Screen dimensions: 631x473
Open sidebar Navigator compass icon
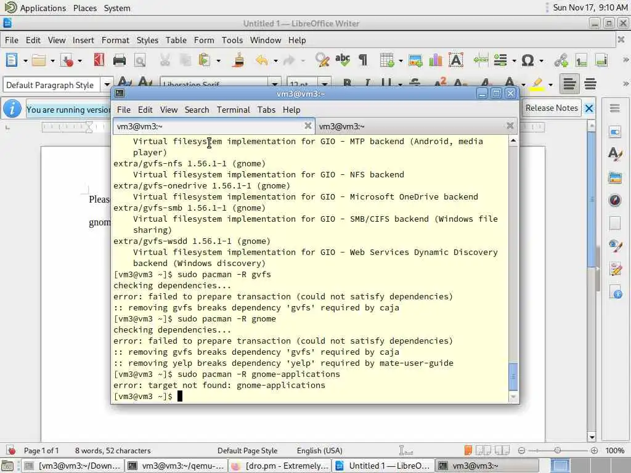pos(615,200)
